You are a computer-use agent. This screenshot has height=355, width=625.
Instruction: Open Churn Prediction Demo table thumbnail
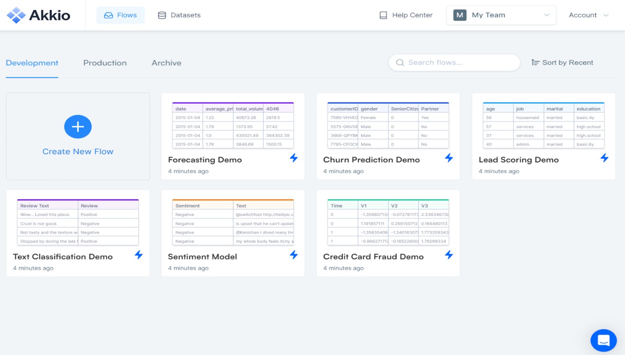click(x=388, y=126)
